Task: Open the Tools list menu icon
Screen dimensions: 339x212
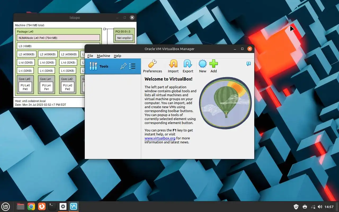Action: click(x=132, y=66)
